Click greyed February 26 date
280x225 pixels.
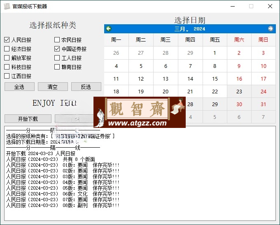click(116, 53)
